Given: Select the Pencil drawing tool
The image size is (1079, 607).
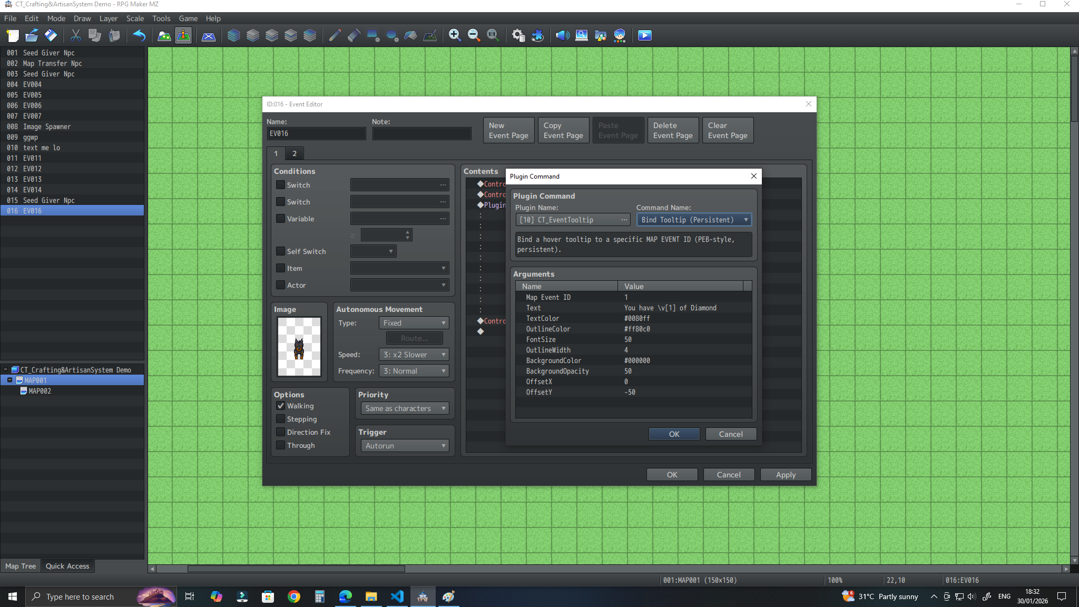Looking at the screenshot, I should pos(335,35).
